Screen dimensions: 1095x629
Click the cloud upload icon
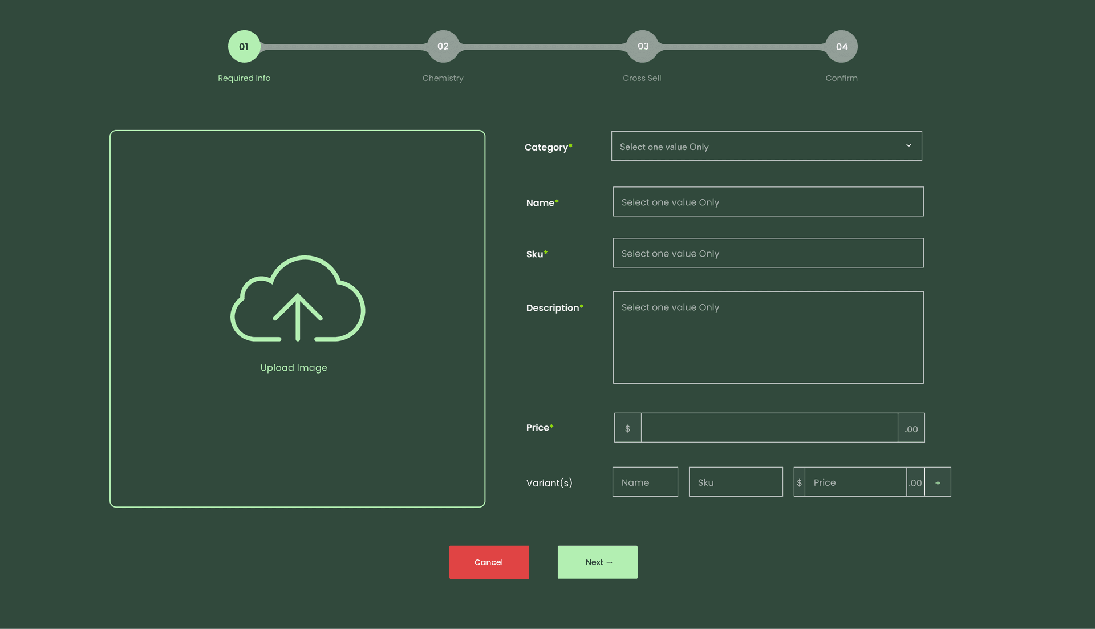pos(297,299)
